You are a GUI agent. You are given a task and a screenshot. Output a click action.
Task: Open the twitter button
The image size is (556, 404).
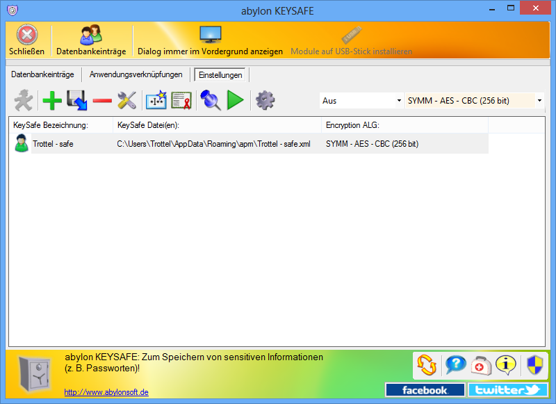[x=508, y=390]
